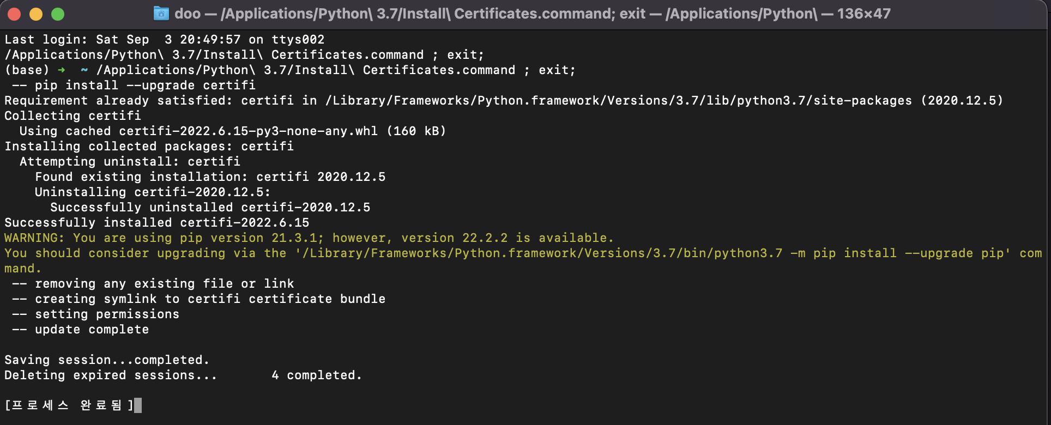Click the green arrow prompt symbol
The width and height of the screenshot is (1051, 425).
(62, 70)
